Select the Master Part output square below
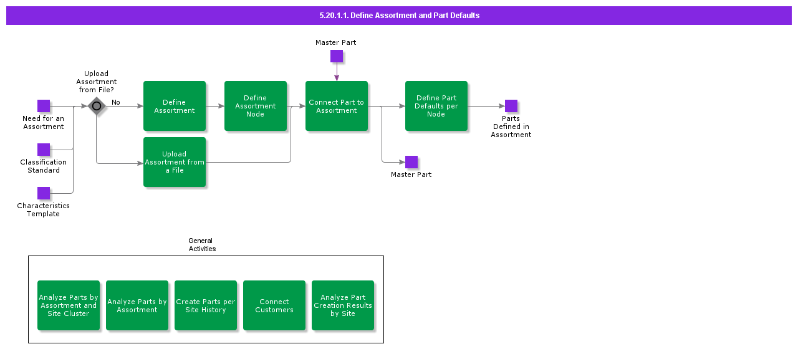The width and height of the screenshot is (798, 349). (411, 162)
